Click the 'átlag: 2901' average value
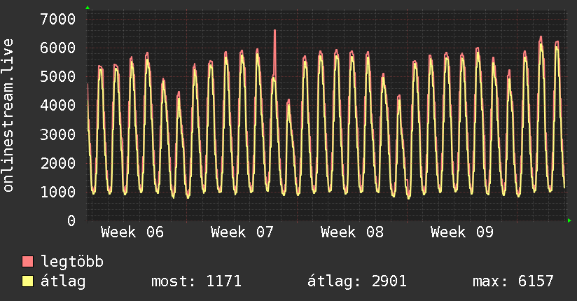 tap(357, 281)
